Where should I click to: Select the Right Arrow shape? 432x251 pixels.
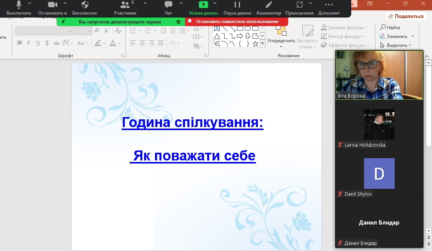(x=240, y=36)
